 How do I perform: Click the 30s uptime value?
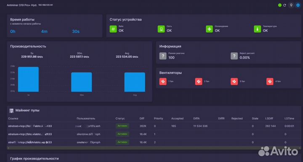(x=76, y=31)
